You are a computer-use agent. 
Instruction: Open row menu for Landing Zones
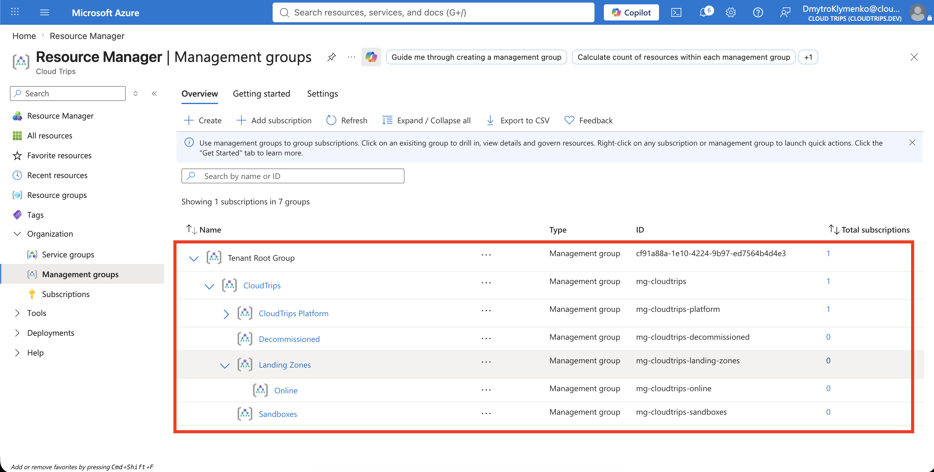486,362
